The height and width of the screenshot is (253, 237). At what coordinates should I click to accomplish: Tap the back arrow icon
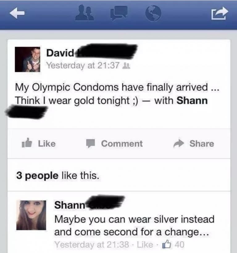[x=17, y=13]
